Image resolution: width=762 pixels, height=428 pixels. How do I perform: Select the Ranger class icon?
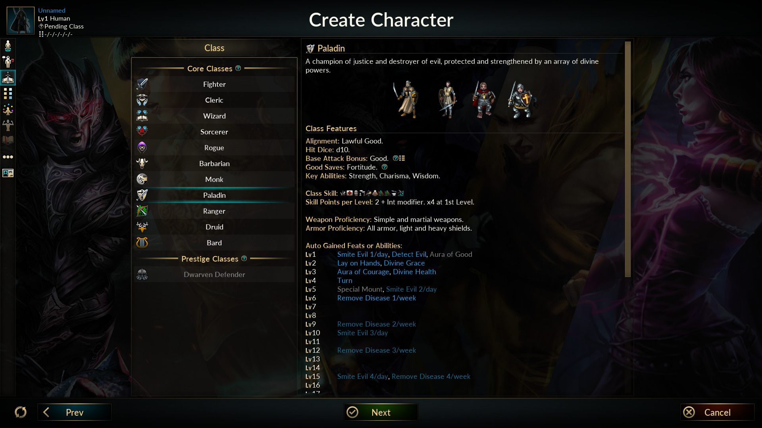pyautogui.click(x=142, y=210)
